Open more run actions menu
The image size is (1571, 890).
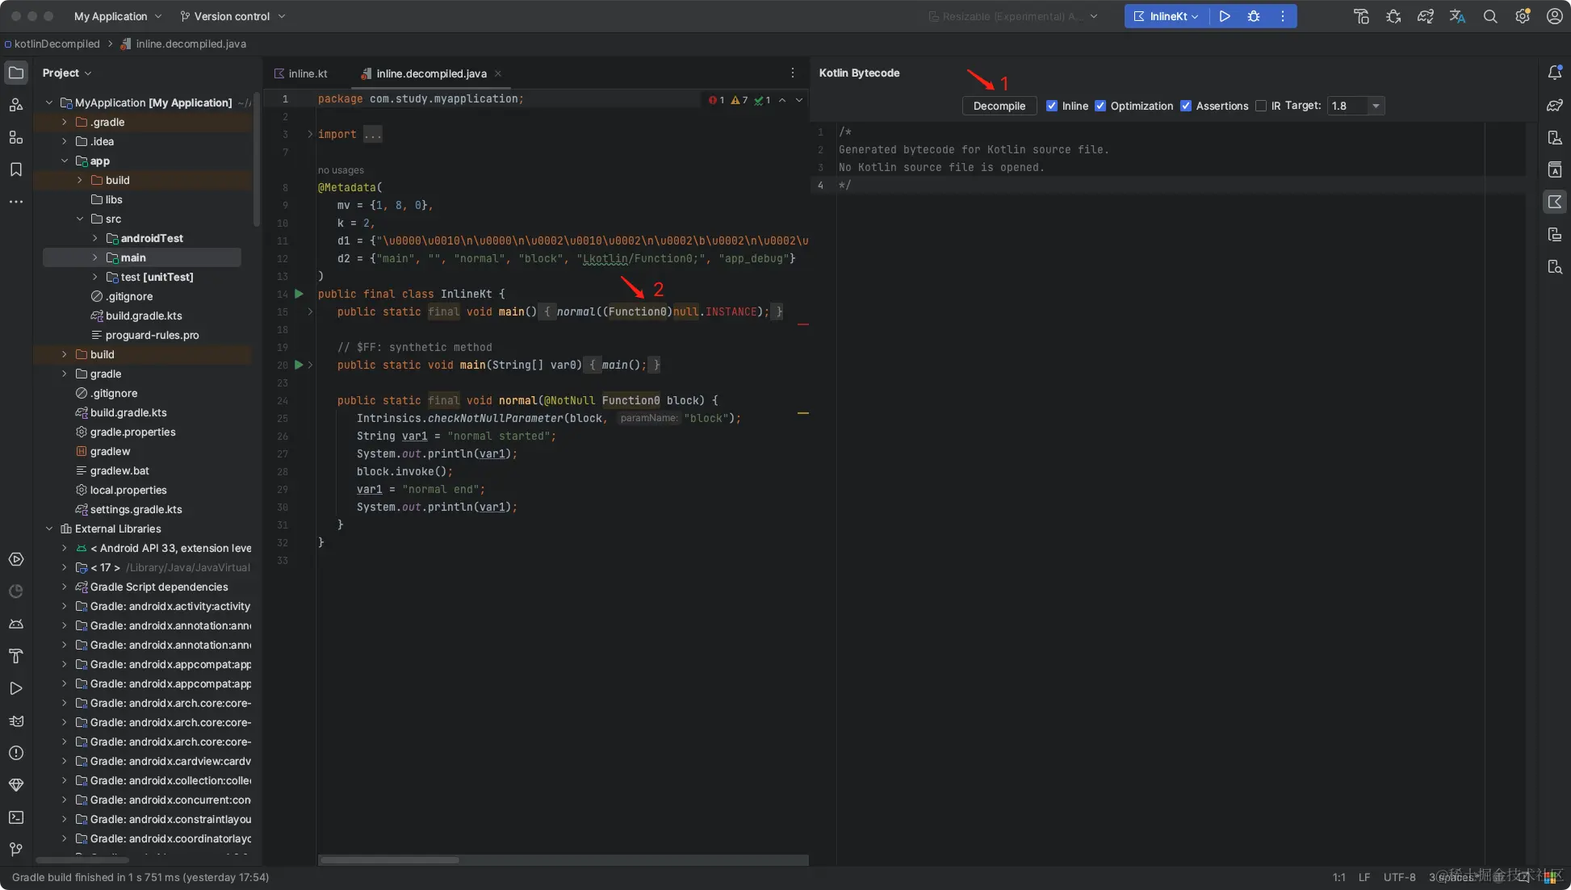pyautogui.click(x=1283, y=16)
